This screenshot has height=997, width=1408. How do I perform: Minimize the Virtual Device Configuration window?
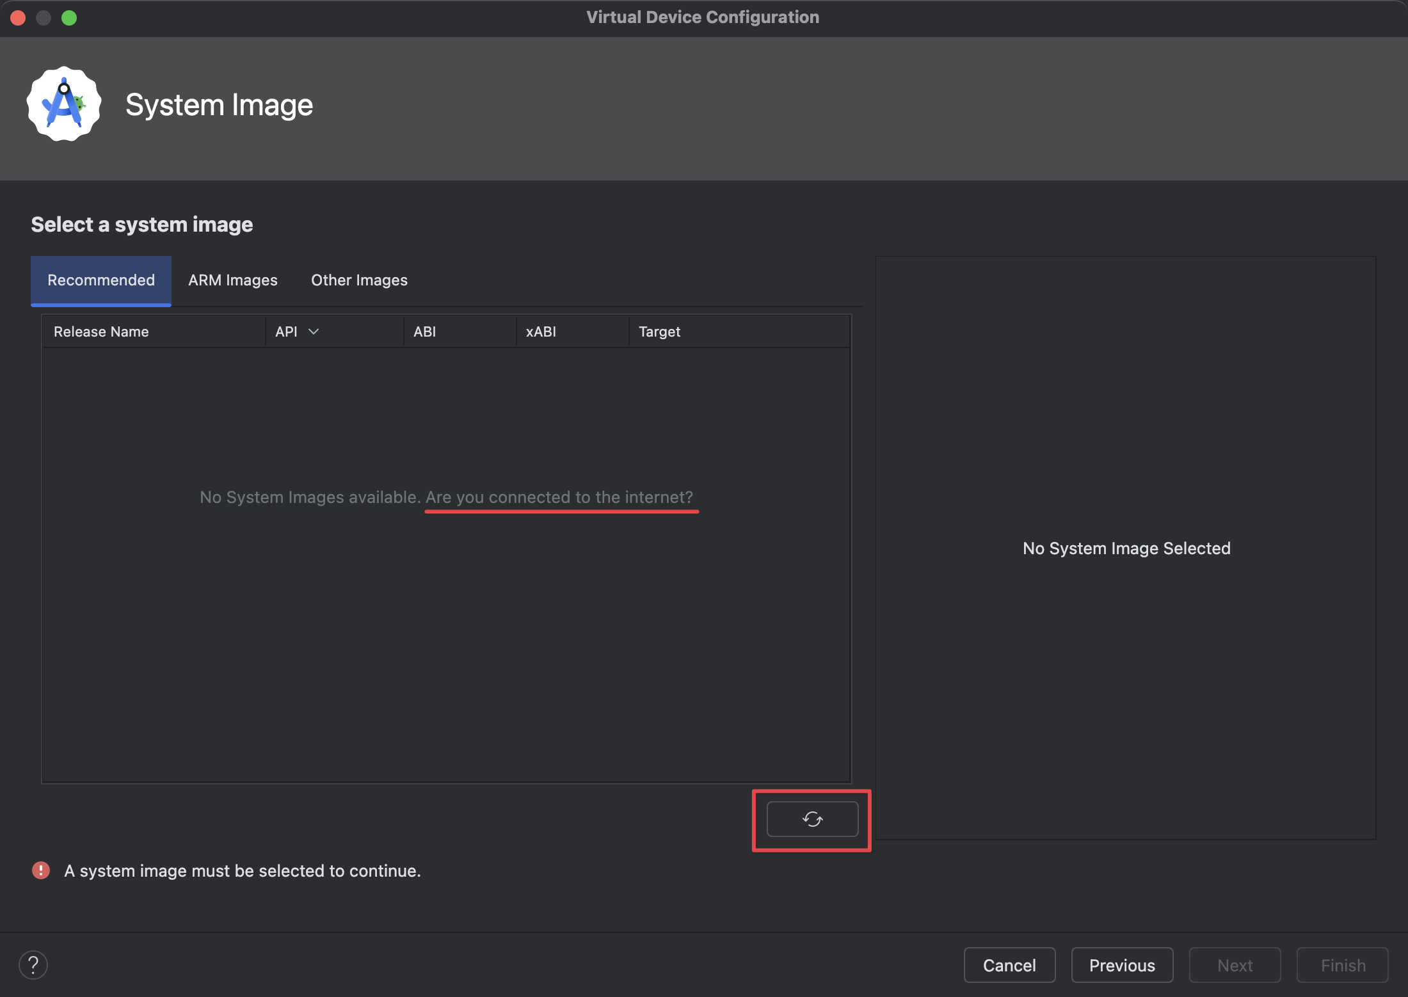44,18
